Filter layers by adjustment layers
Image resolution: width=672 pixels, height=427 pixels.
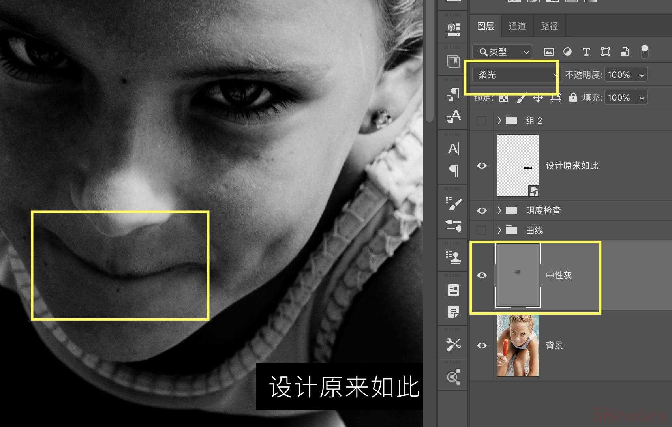[567, 52]
